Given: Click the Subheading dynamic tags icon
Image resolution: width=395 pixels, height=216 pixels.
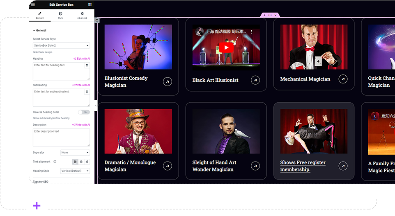Looking at the screenshot, I should 87,92.
